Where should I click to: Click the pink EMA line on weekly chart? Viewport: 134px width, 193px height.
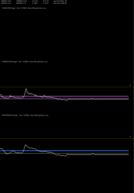(x=64, y=96)
